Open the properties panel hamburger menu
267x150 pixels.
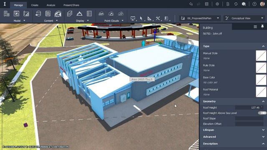click(255, 27)
